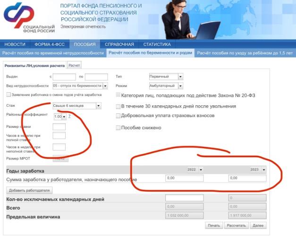Open the НОВОСТИ menu item
This screenshot has width=296, height=236.
pos(15,44)
